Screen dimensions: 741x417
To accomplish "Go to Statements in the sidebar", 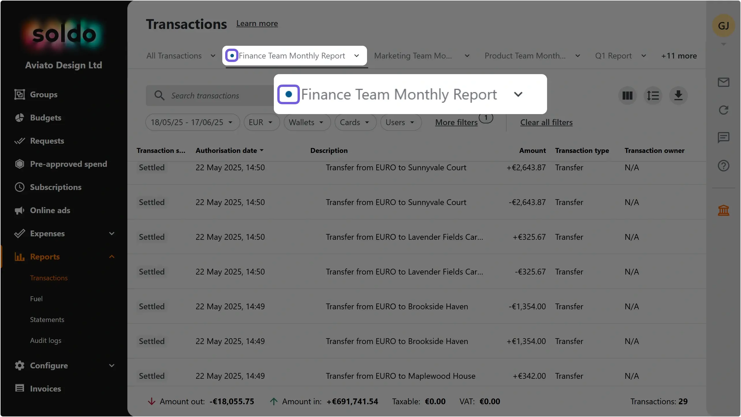I will [47, 319].
